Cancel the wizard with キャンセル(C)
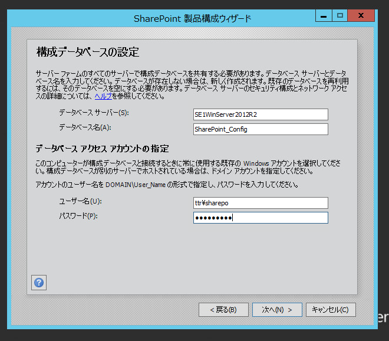 331,310
